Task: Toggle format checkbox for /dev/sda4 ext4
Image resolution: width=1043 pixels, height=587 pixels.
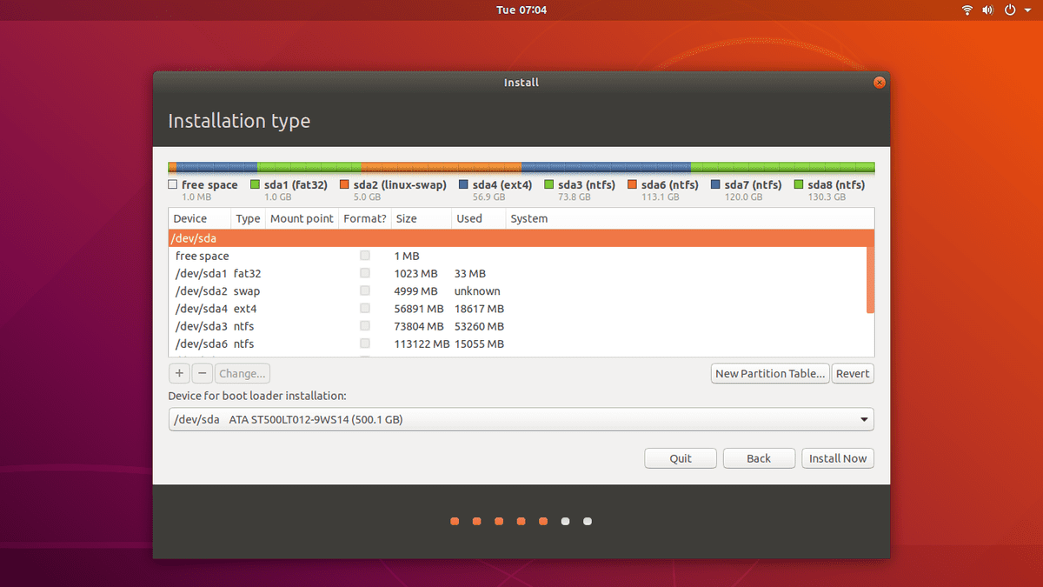Action: click(365, 309)
